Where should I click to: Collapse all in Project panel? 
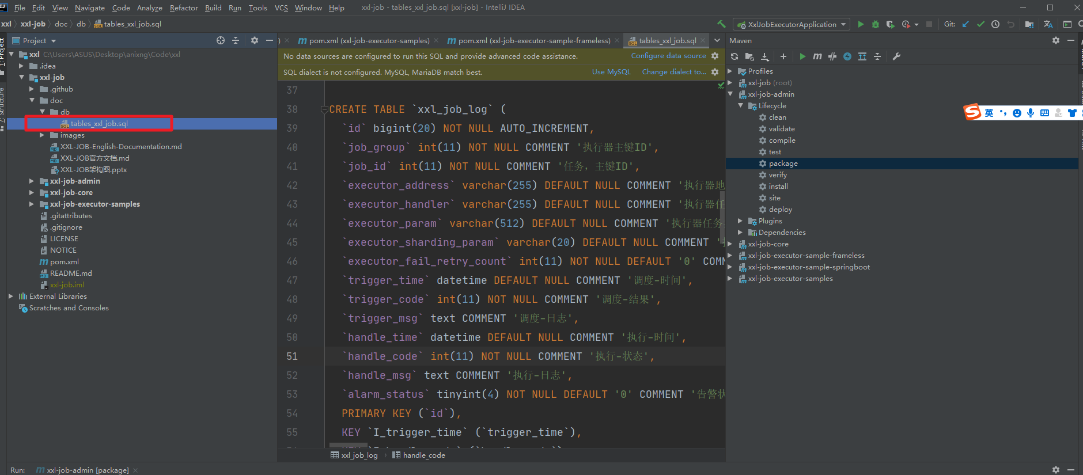tap(236, 40)
